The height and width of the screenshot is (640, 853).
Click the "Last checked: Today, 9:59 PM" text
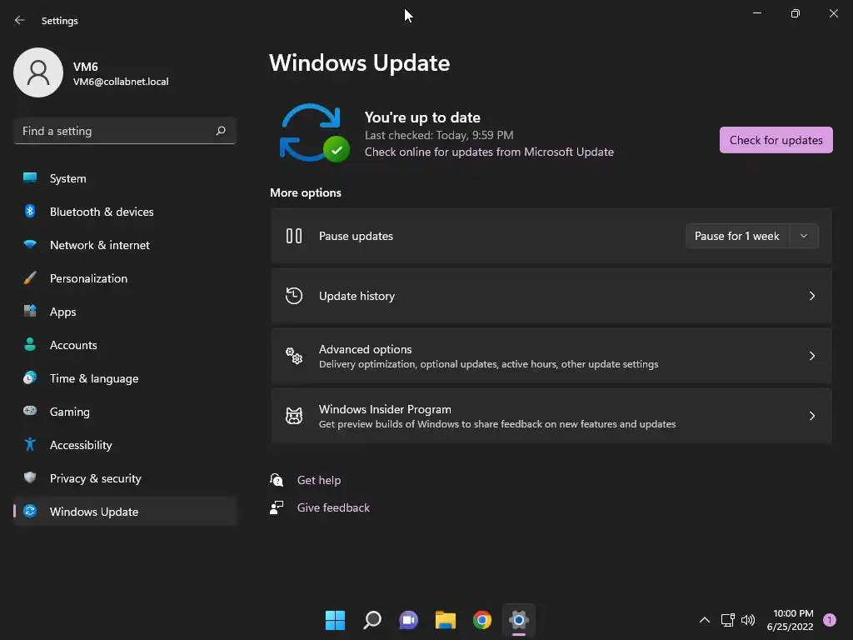(x=439, y=135)
